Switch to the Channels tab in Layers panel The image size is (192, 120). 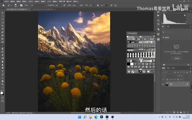pos(168,68)
